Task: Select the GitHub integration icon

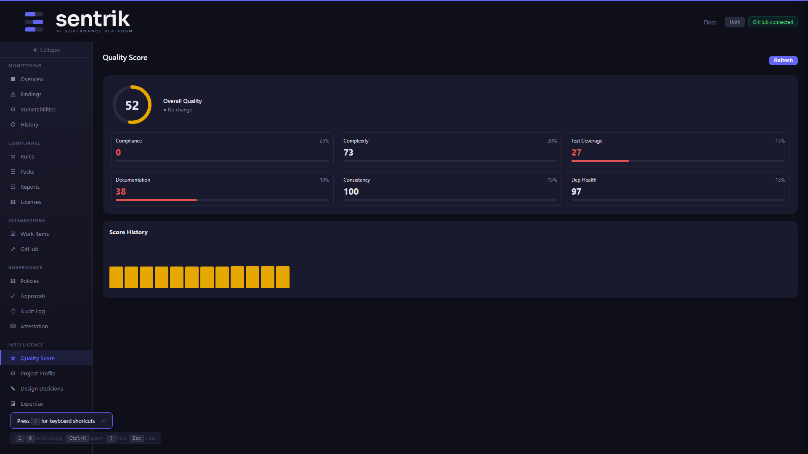Action: (13, 249)
